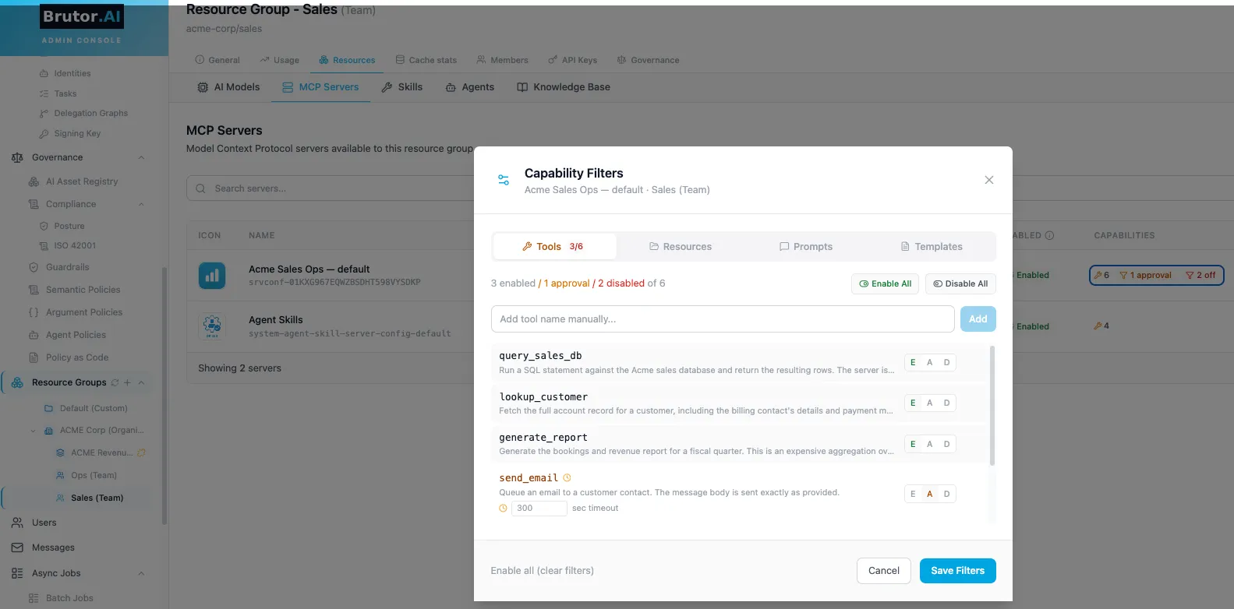Set send_email to E (enabled)
The width and height of the screenshot is (1234, 609).
(913, 494)
